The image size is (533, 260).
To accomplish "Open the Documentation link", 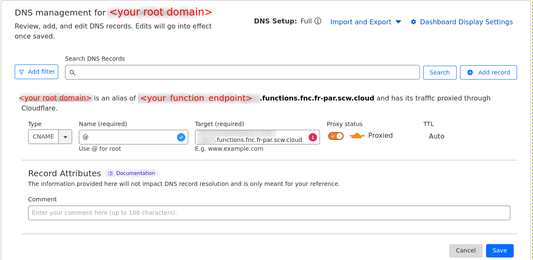I will (135, 173).
